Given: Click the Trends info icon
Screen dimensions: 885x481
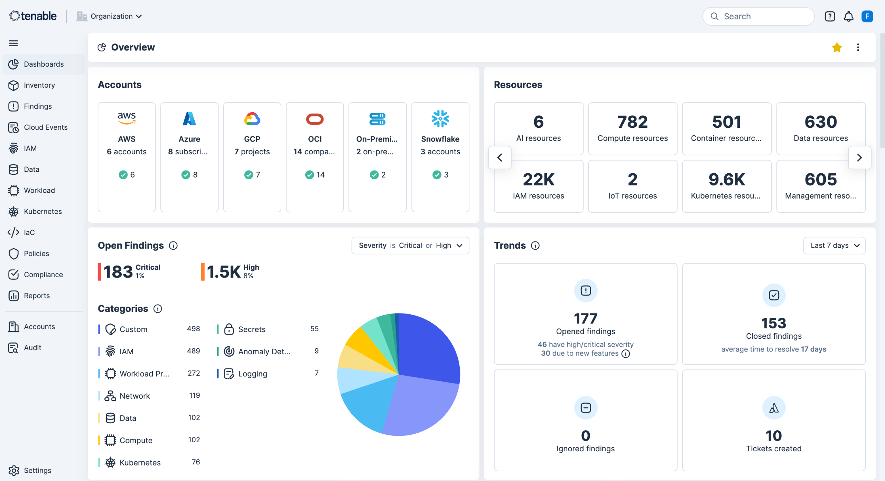Looking at the screenshot, I should [535, 246].
